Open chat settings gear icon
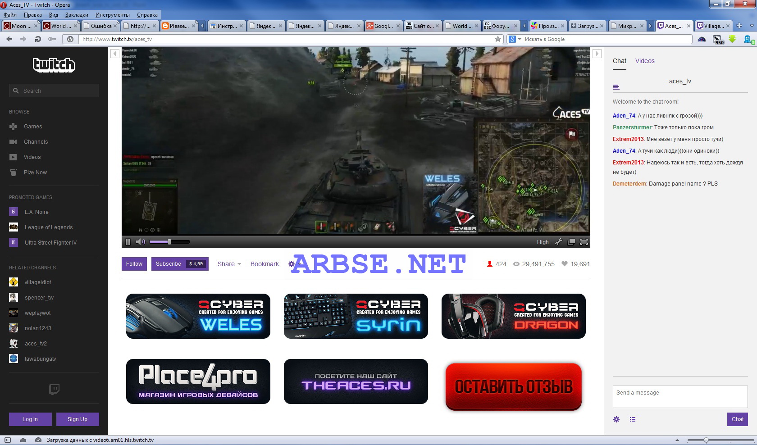 pyautogui.click(x=616, y=419)
